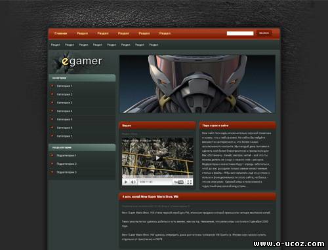Open the Главная menu item
The image size is (328, 250).
point(60,33)
